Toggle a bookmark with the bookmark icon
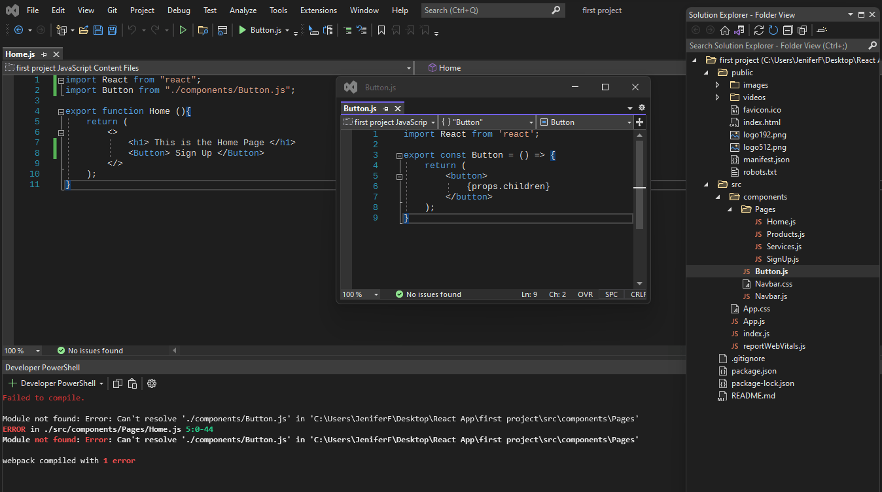This screenshot has height=492, width=882. (381, 30)
